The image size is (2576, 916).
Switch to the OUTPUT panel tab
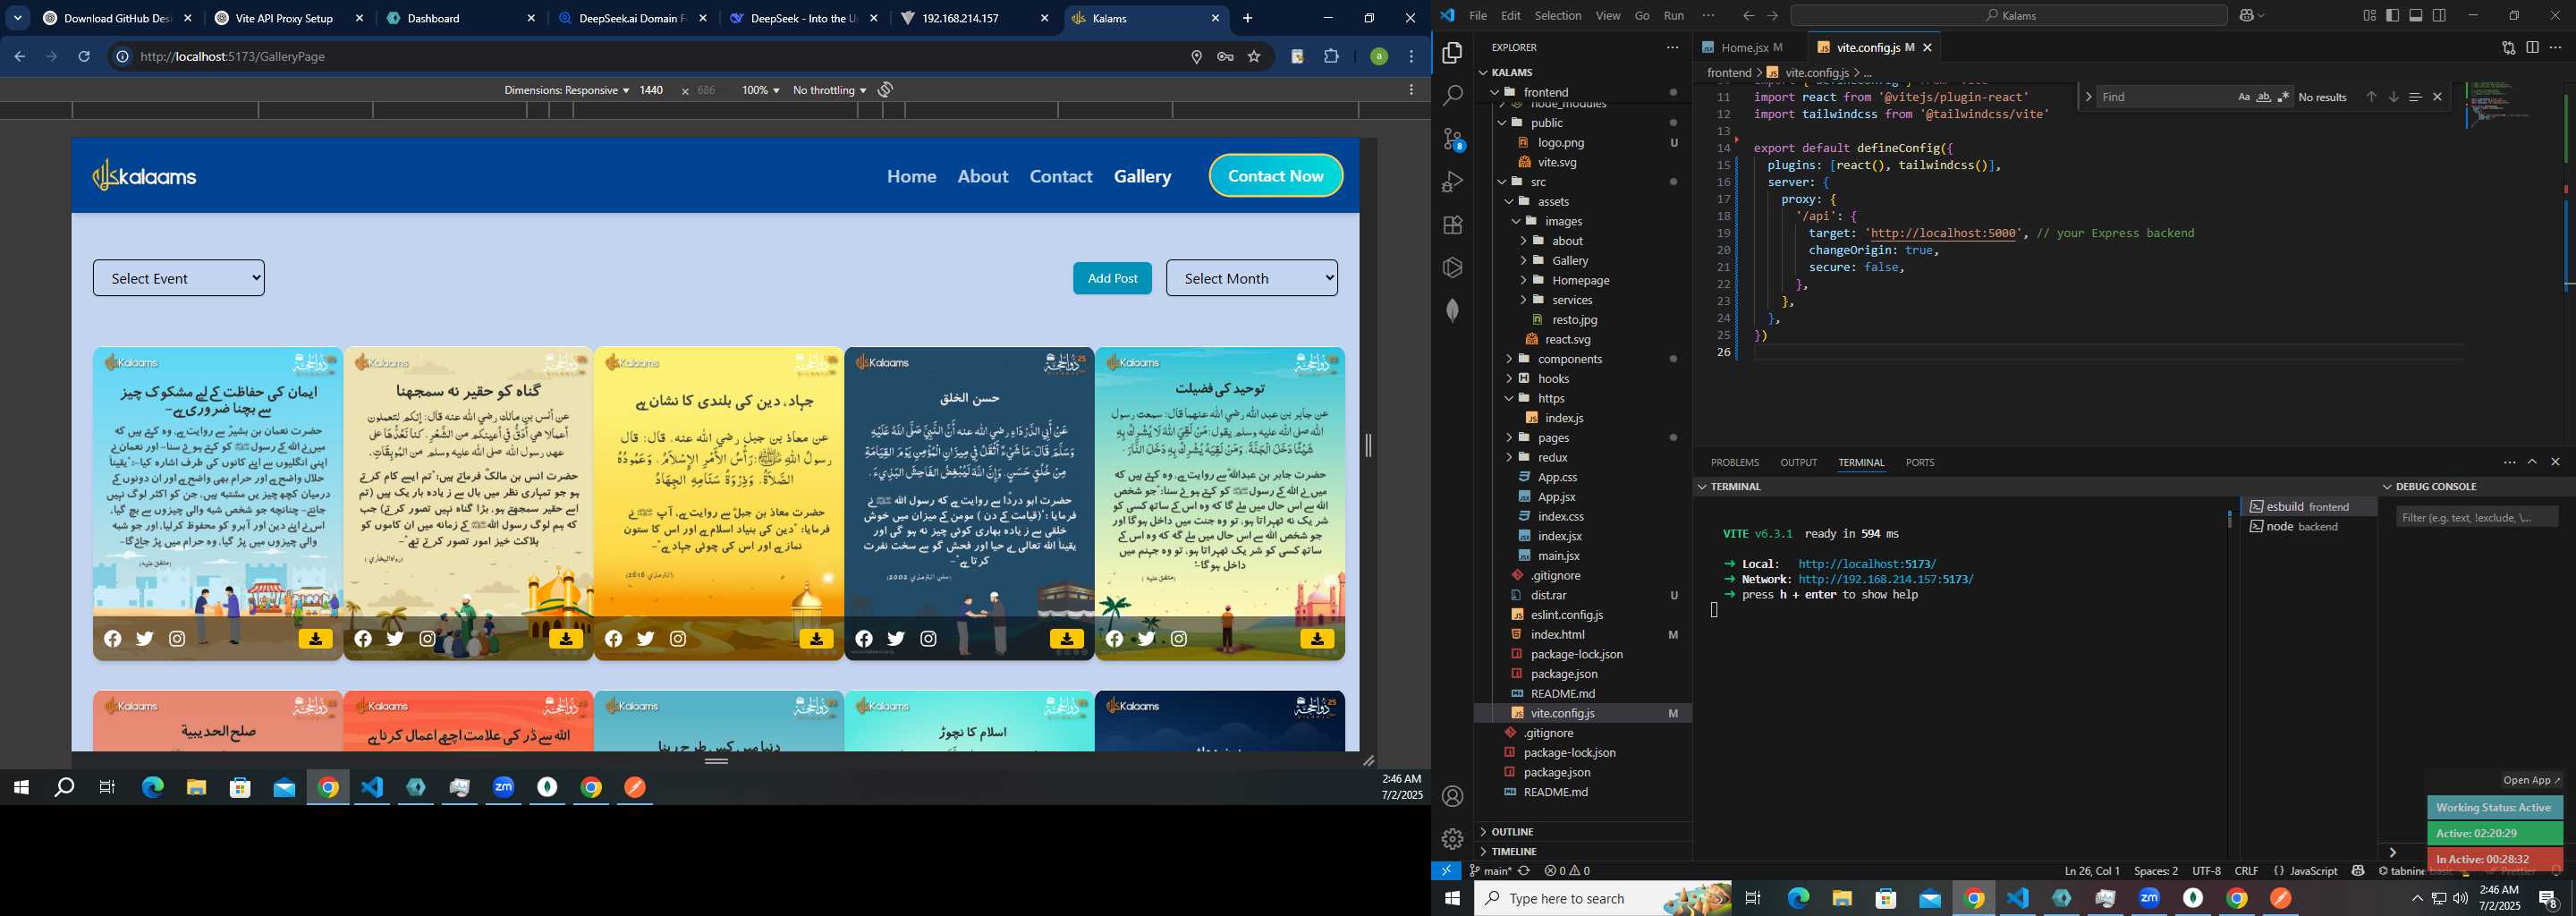[x=1798, y=462]
